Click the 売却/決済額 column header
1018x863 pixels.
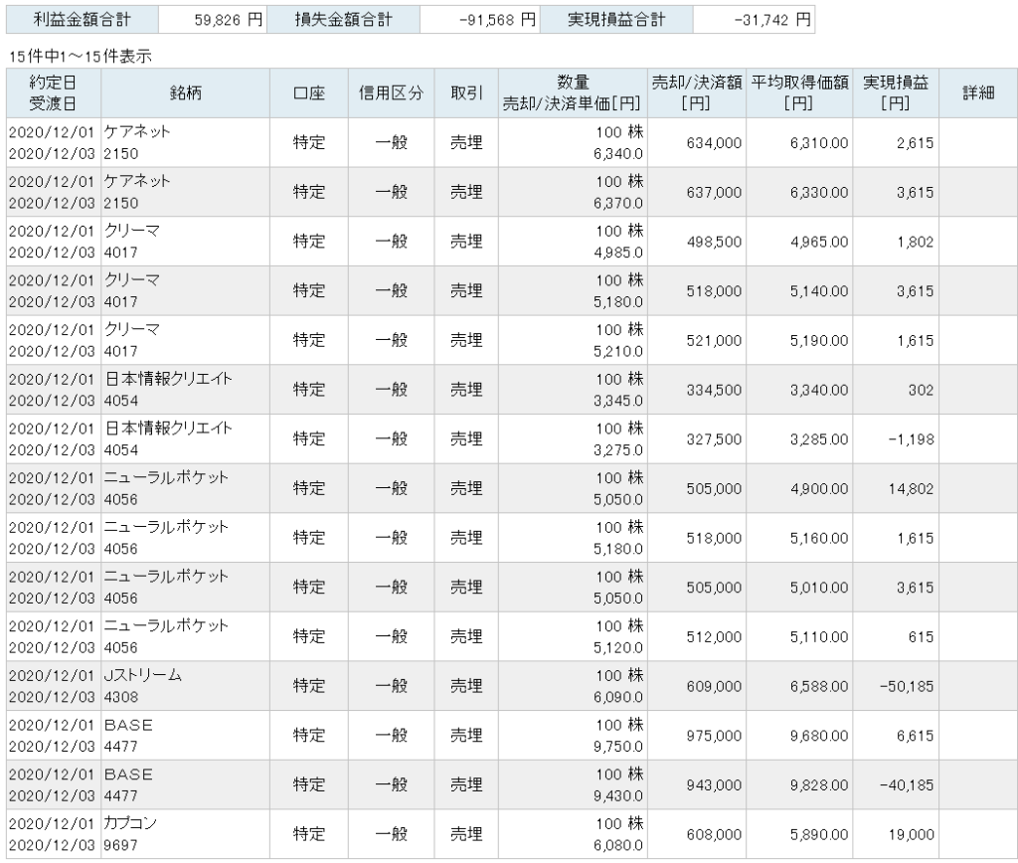tap(697, 92)
